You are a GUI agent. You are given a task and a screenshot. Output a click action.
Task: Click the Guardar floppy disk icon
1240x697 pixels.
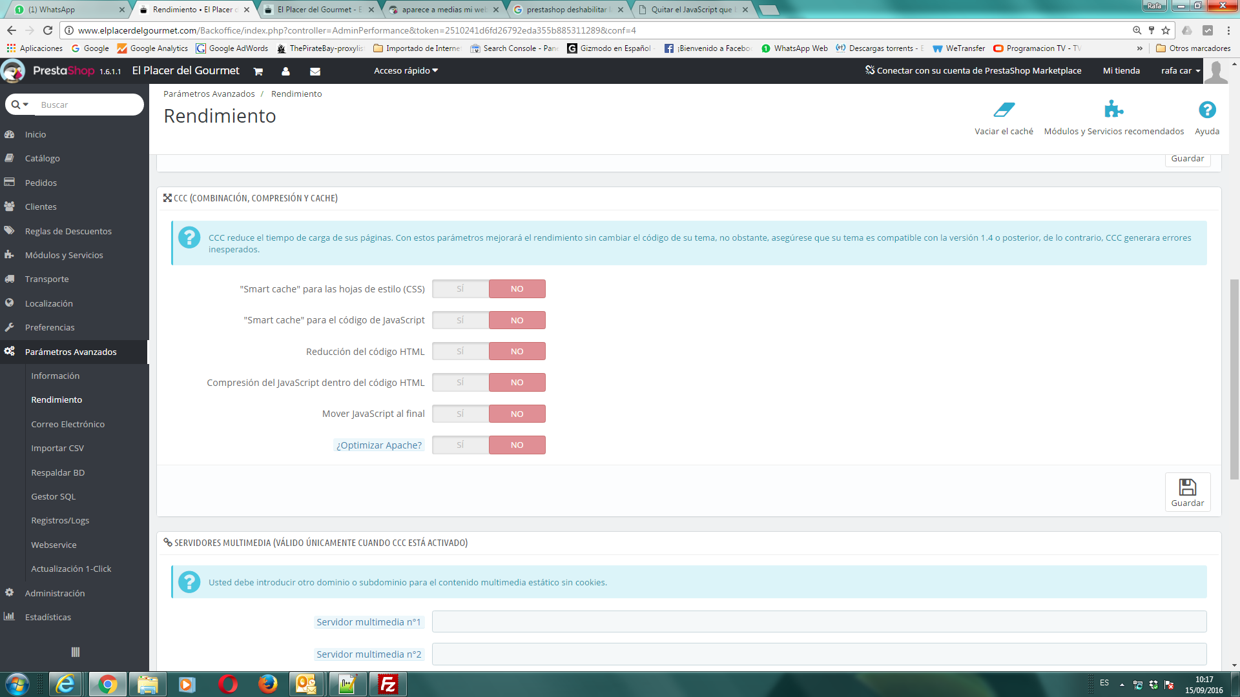point(1187,487)
